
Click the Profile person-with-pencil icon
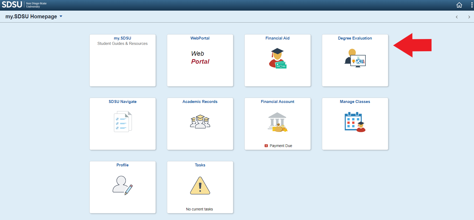[x=123, y=185]
